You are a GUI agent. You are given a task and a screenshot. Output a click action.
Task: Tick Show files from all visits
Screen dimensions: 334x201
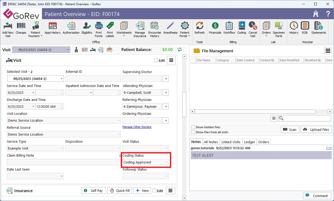pos(193,132)
